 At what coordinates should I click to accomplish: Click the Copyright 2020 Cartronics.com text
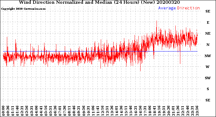click(x=23, y=9)
